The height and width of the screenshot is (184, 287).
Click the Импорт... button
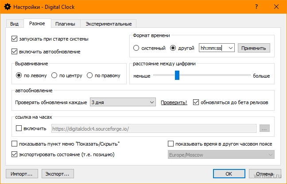22,173
